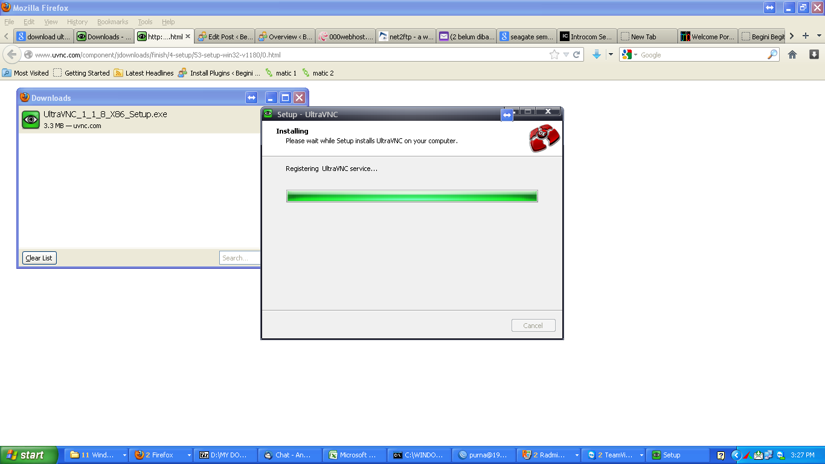
Task: Click the mail envelope tray icon
Action: [758, 455]
